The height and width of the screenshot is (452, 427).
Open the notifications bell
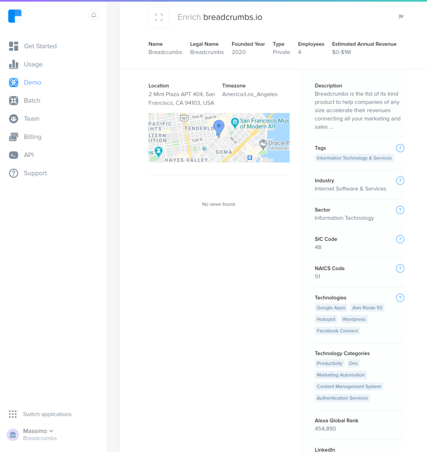point(94,15)
